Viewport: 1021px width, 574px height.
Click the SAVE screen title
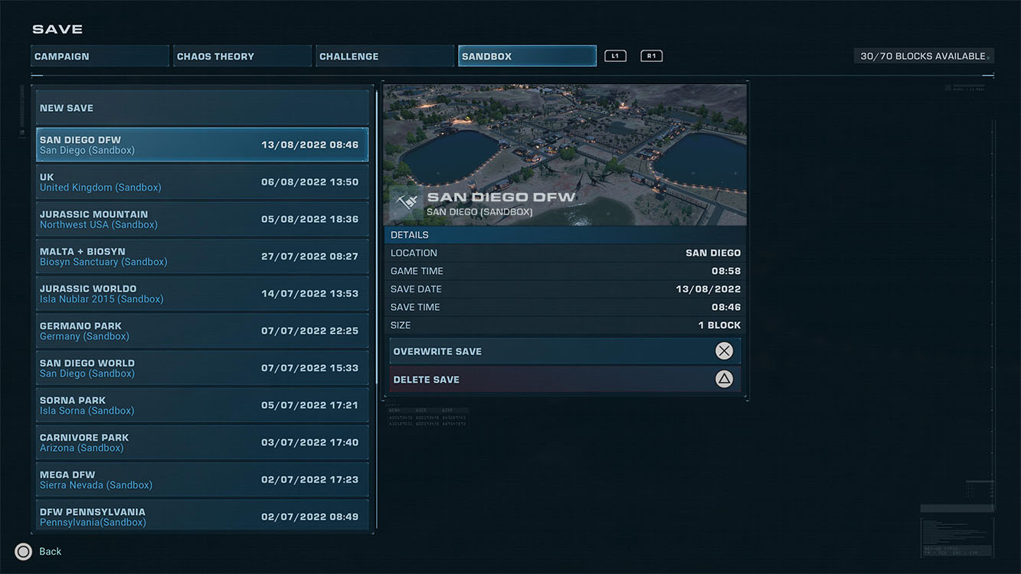(x=57, y=29)
